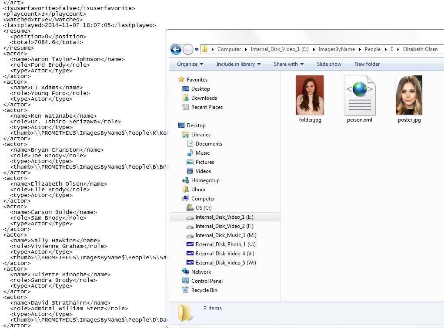Select the Downloads icon in Favorites
444x329 pixels.
point(204,98)
